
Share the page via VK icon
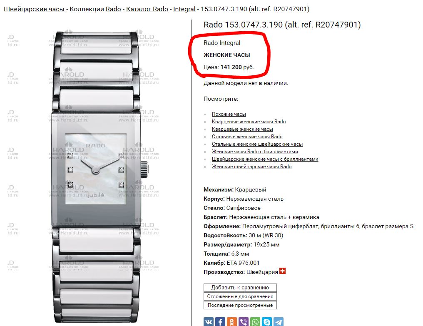click(209, 322)
